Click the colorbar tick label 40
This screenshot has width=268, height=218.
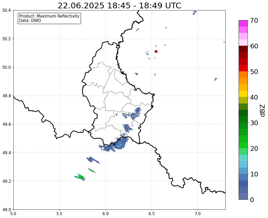(x=254, y=97)
